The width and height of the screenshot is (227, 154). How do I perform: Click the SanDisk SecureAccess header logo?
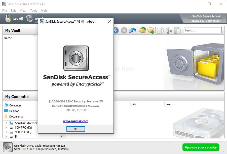[206, 18]
